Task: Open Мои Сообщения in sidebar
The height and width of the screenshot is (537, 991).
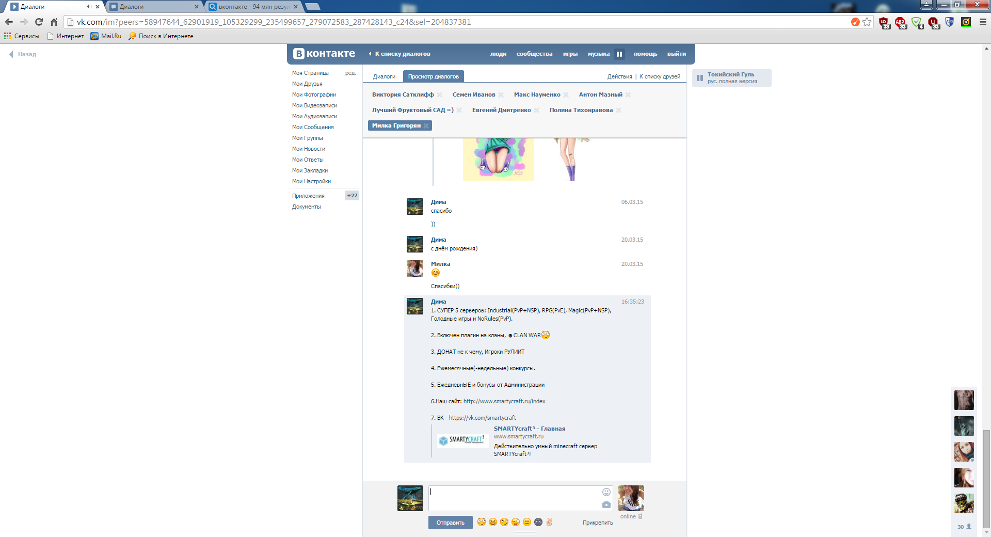Action: (x=313, y=127)
